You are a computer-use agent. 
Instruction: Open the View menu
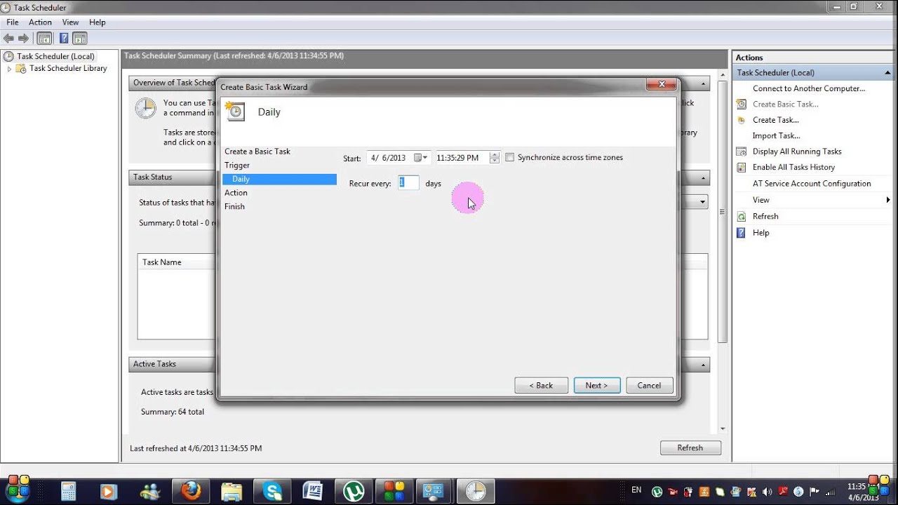pyautogui.click(x=70, y=22)
